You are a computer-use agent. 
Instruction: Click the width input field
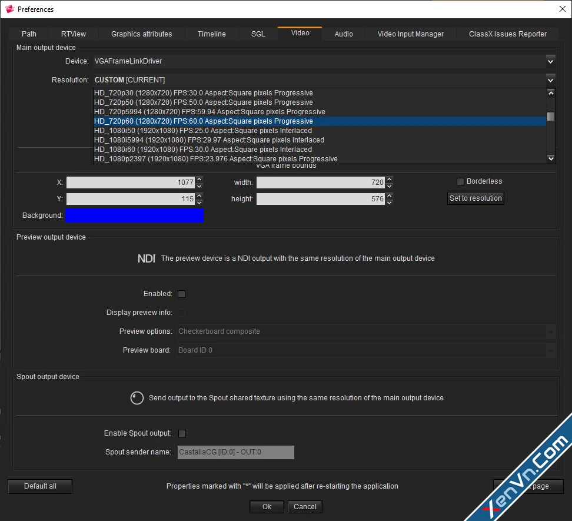click(x=321, y=182)
